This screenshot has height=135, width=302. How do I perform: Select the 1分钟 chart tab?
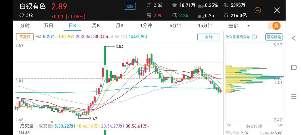146,26
